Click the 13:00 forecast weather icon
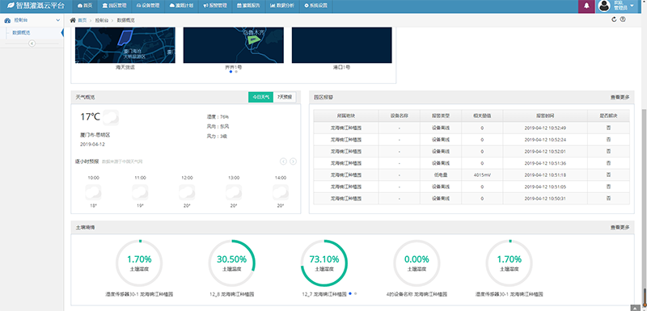647x311 pixels. [x=234, y=192]
